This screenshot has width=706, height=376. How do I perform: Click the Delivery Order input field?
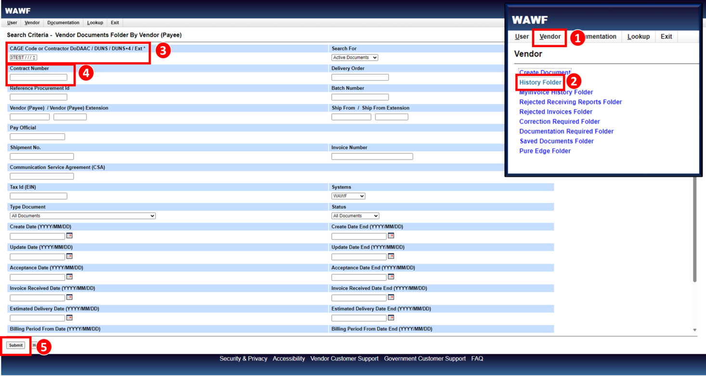pos(360,77)
